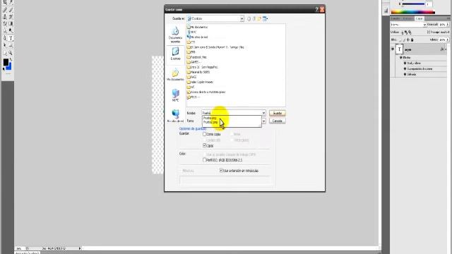The image size is (452, 254).
Task: Click the lock image pixels brush icon
Action: [404, 40]
